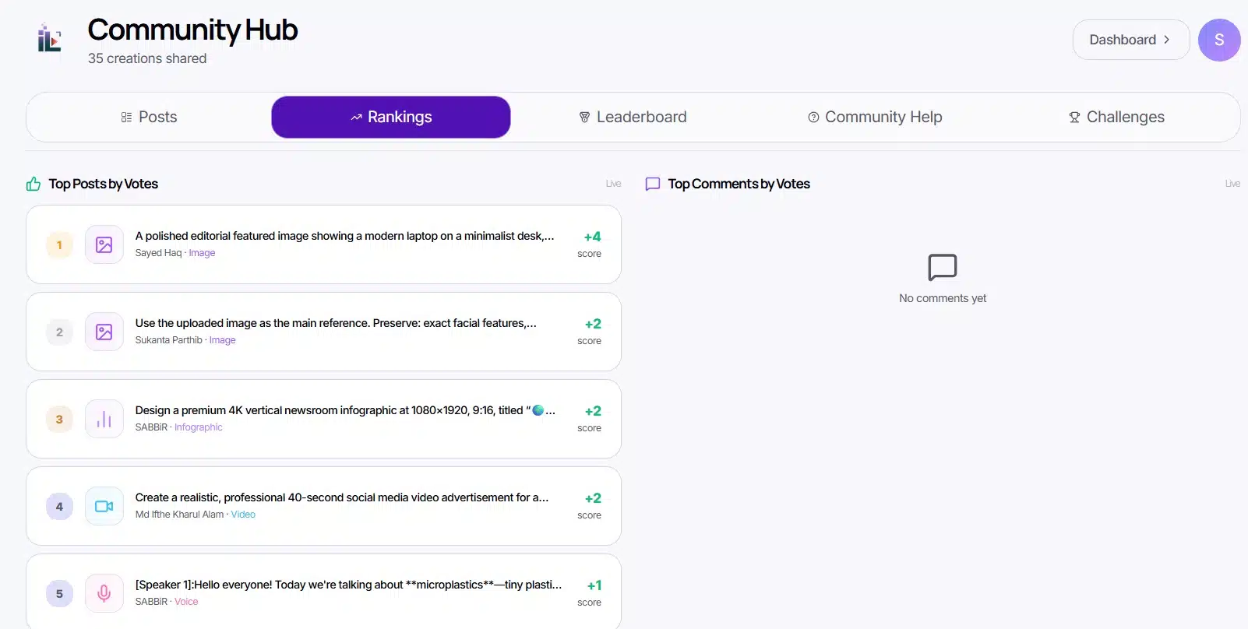Image resolution: width=1248 pixels, height=629 pixels.
Task: Click the 'No comments yet' message
Action: tap(943, 298)
